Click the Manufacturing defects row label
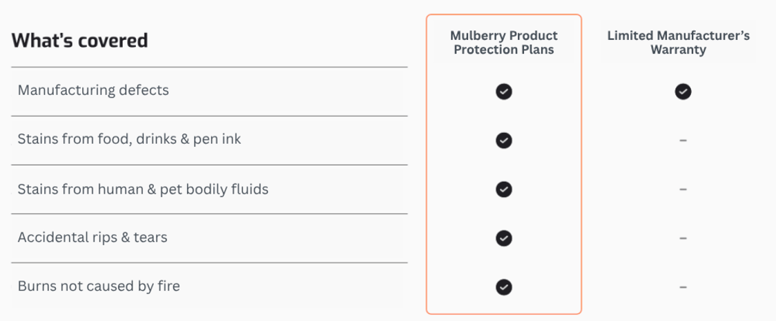Viewport: 776px width, 321px height. click(x=93, y=90)
